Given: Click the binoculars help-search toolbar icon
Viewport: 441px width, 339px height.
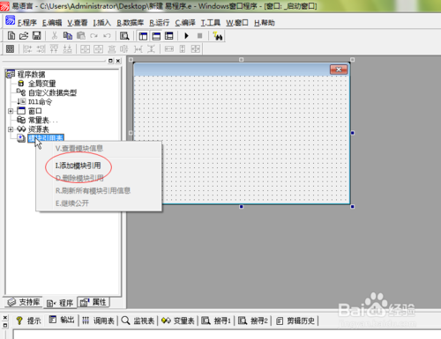Looking at the screenshot, I should (x=218, y=36).
